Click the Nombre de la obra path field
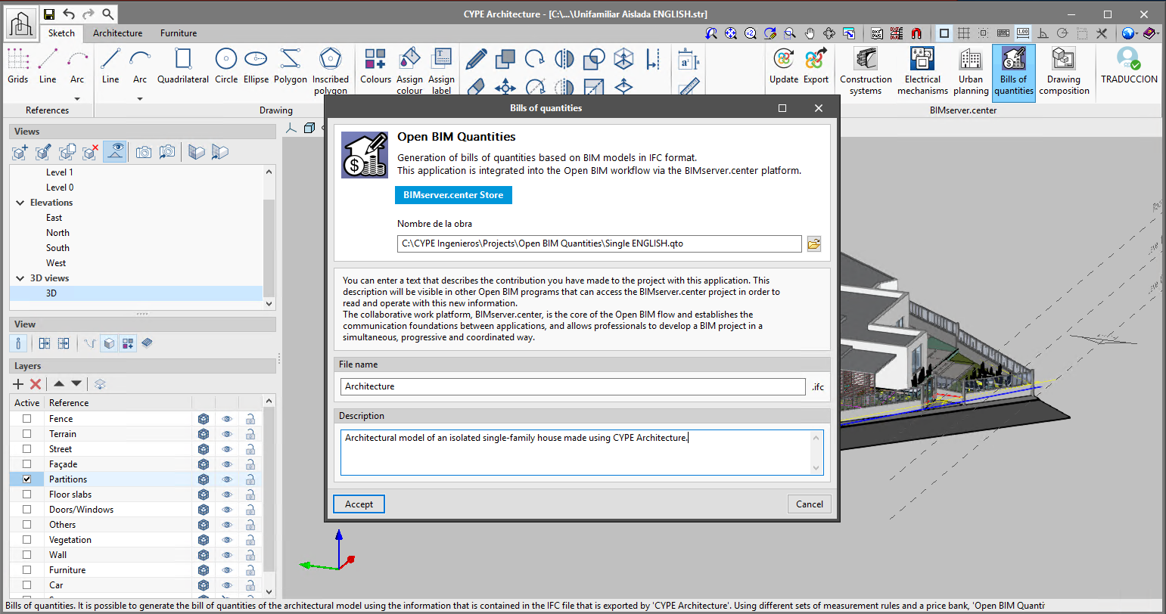The width and height of the screenshot is (1166, 614). [x=599, y=243]
